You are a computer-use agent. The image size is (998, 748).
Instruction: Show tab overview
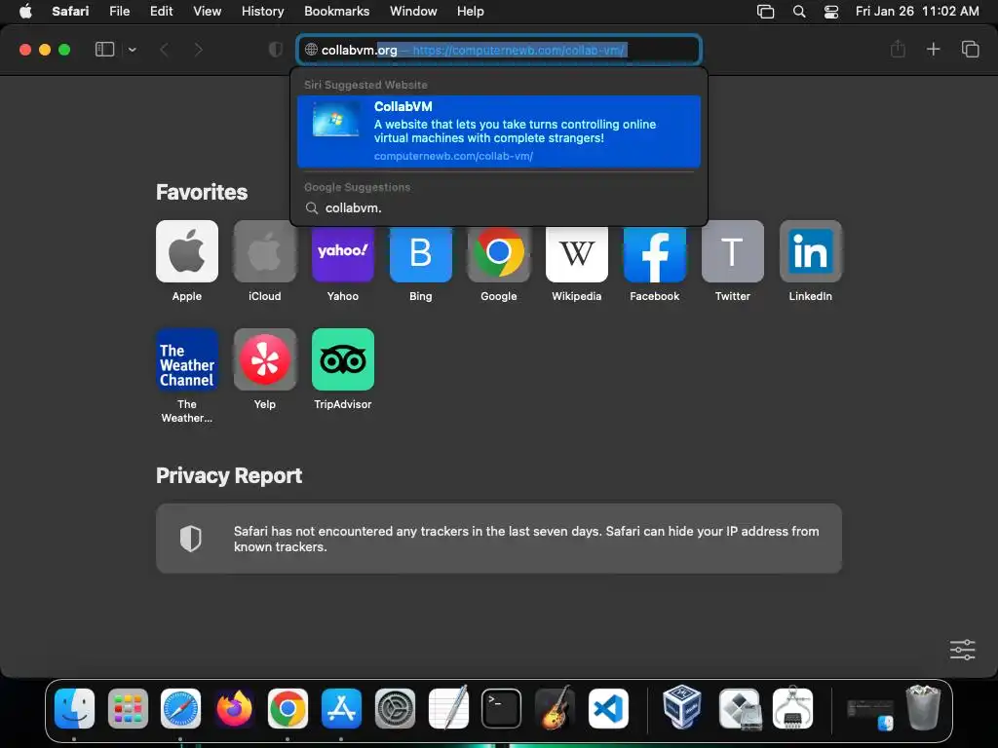point(970,49)
